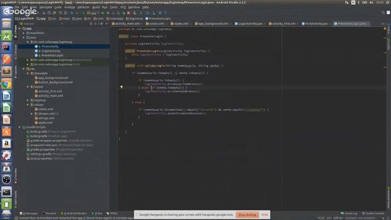Screen dimensions: 391x220
Task: Open the Refactor menu
Action: [x=83, y=7]
